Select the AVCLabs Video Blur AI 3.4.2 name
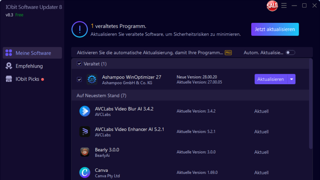This screenshot has height=180, width=320. tap(124, 109)
